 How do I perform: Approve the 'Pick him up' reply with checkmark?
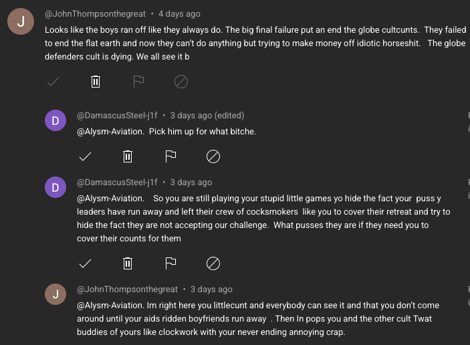(x=85, y=156)
